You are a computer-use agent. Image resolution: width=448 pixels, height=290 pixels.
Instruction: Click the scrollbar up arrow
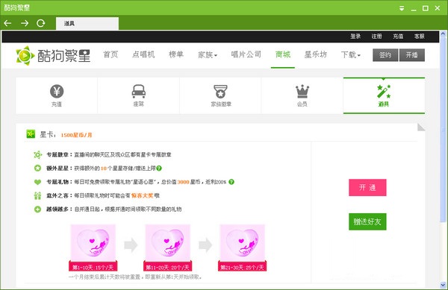pyautogui.click(x=443, y=34)
